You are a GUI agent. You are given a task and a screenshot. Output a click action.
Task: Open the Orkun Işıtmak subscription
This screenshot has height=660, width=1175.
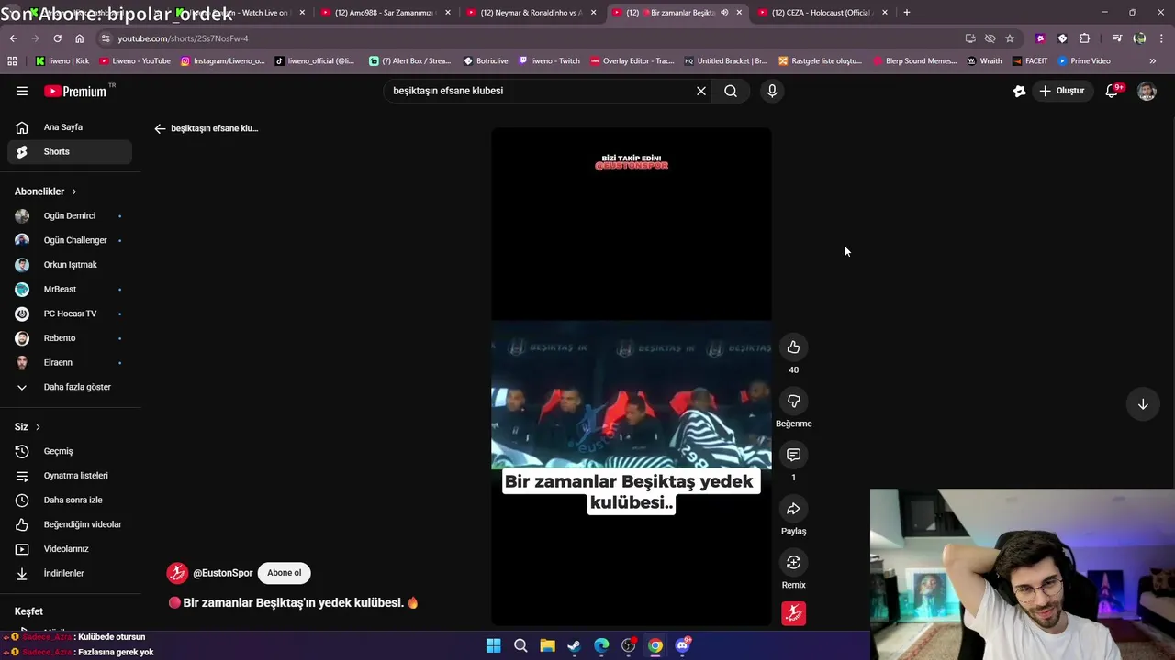pos(70,265)
